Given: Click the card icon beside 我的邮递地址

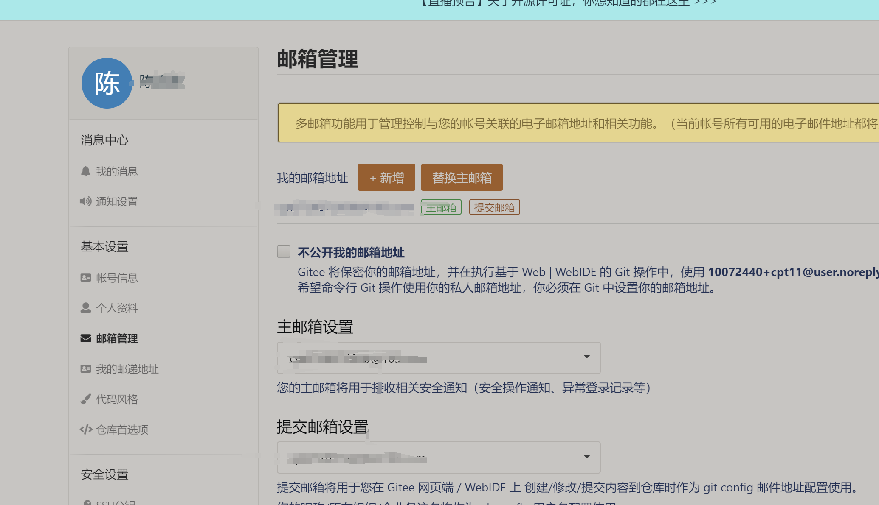Looking at the screenshot, I should 86,369.
